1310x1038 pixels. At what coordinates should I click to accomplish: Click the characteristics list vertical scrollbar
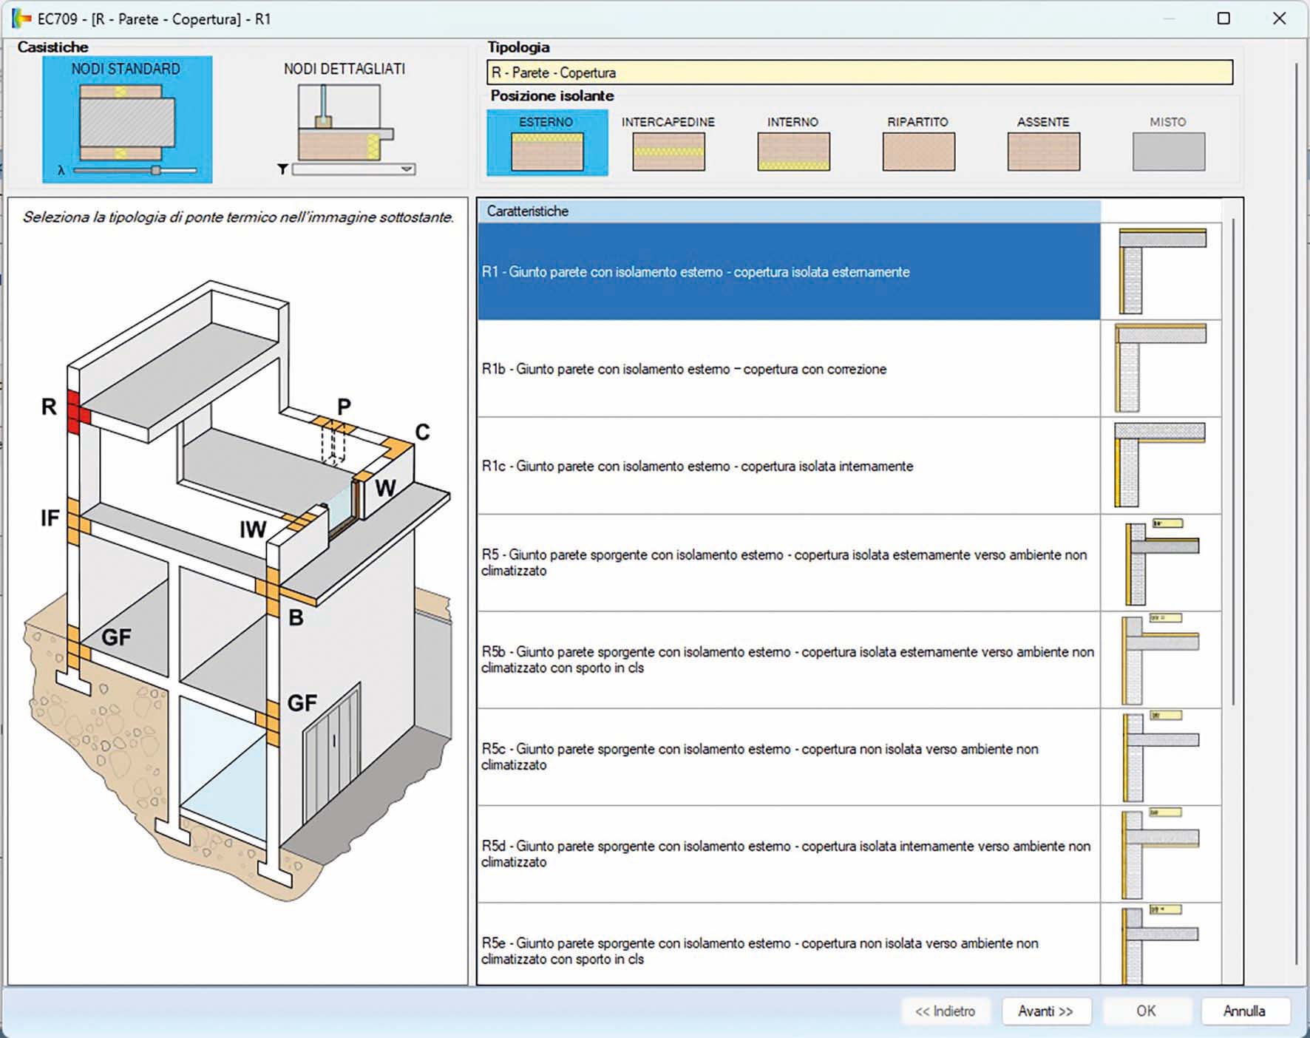pos(1232,462)
